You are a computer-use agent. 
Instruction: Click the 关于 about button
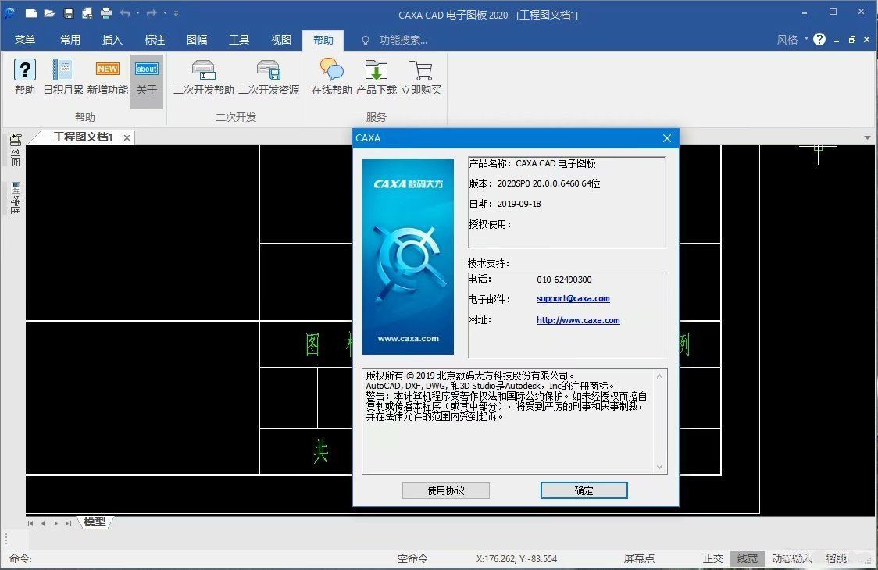tap(147, 81)
